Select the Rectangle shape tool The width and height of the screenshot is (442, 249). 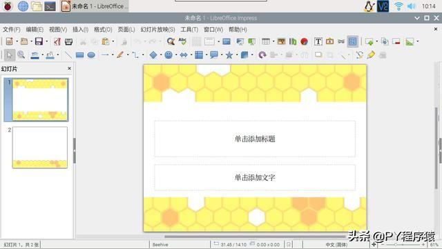(80, 55)
